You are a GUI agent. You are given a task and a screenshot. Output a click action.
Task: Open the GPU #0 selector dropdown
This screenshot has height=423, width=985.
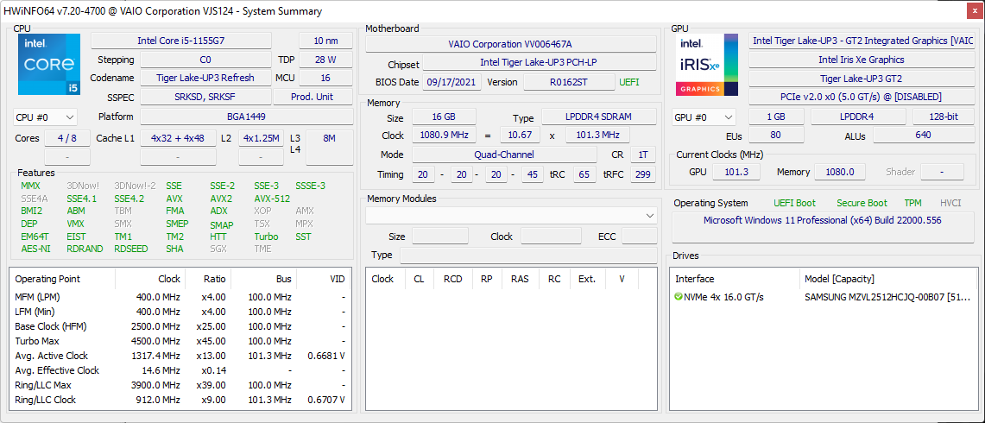(x=704, y=117)
